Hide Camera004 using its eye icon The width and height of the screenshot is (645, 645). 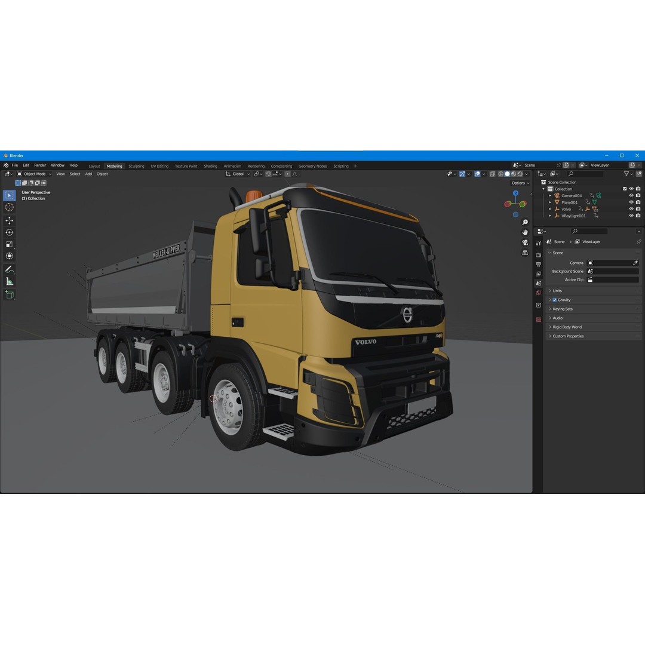[x=631, y=195]
